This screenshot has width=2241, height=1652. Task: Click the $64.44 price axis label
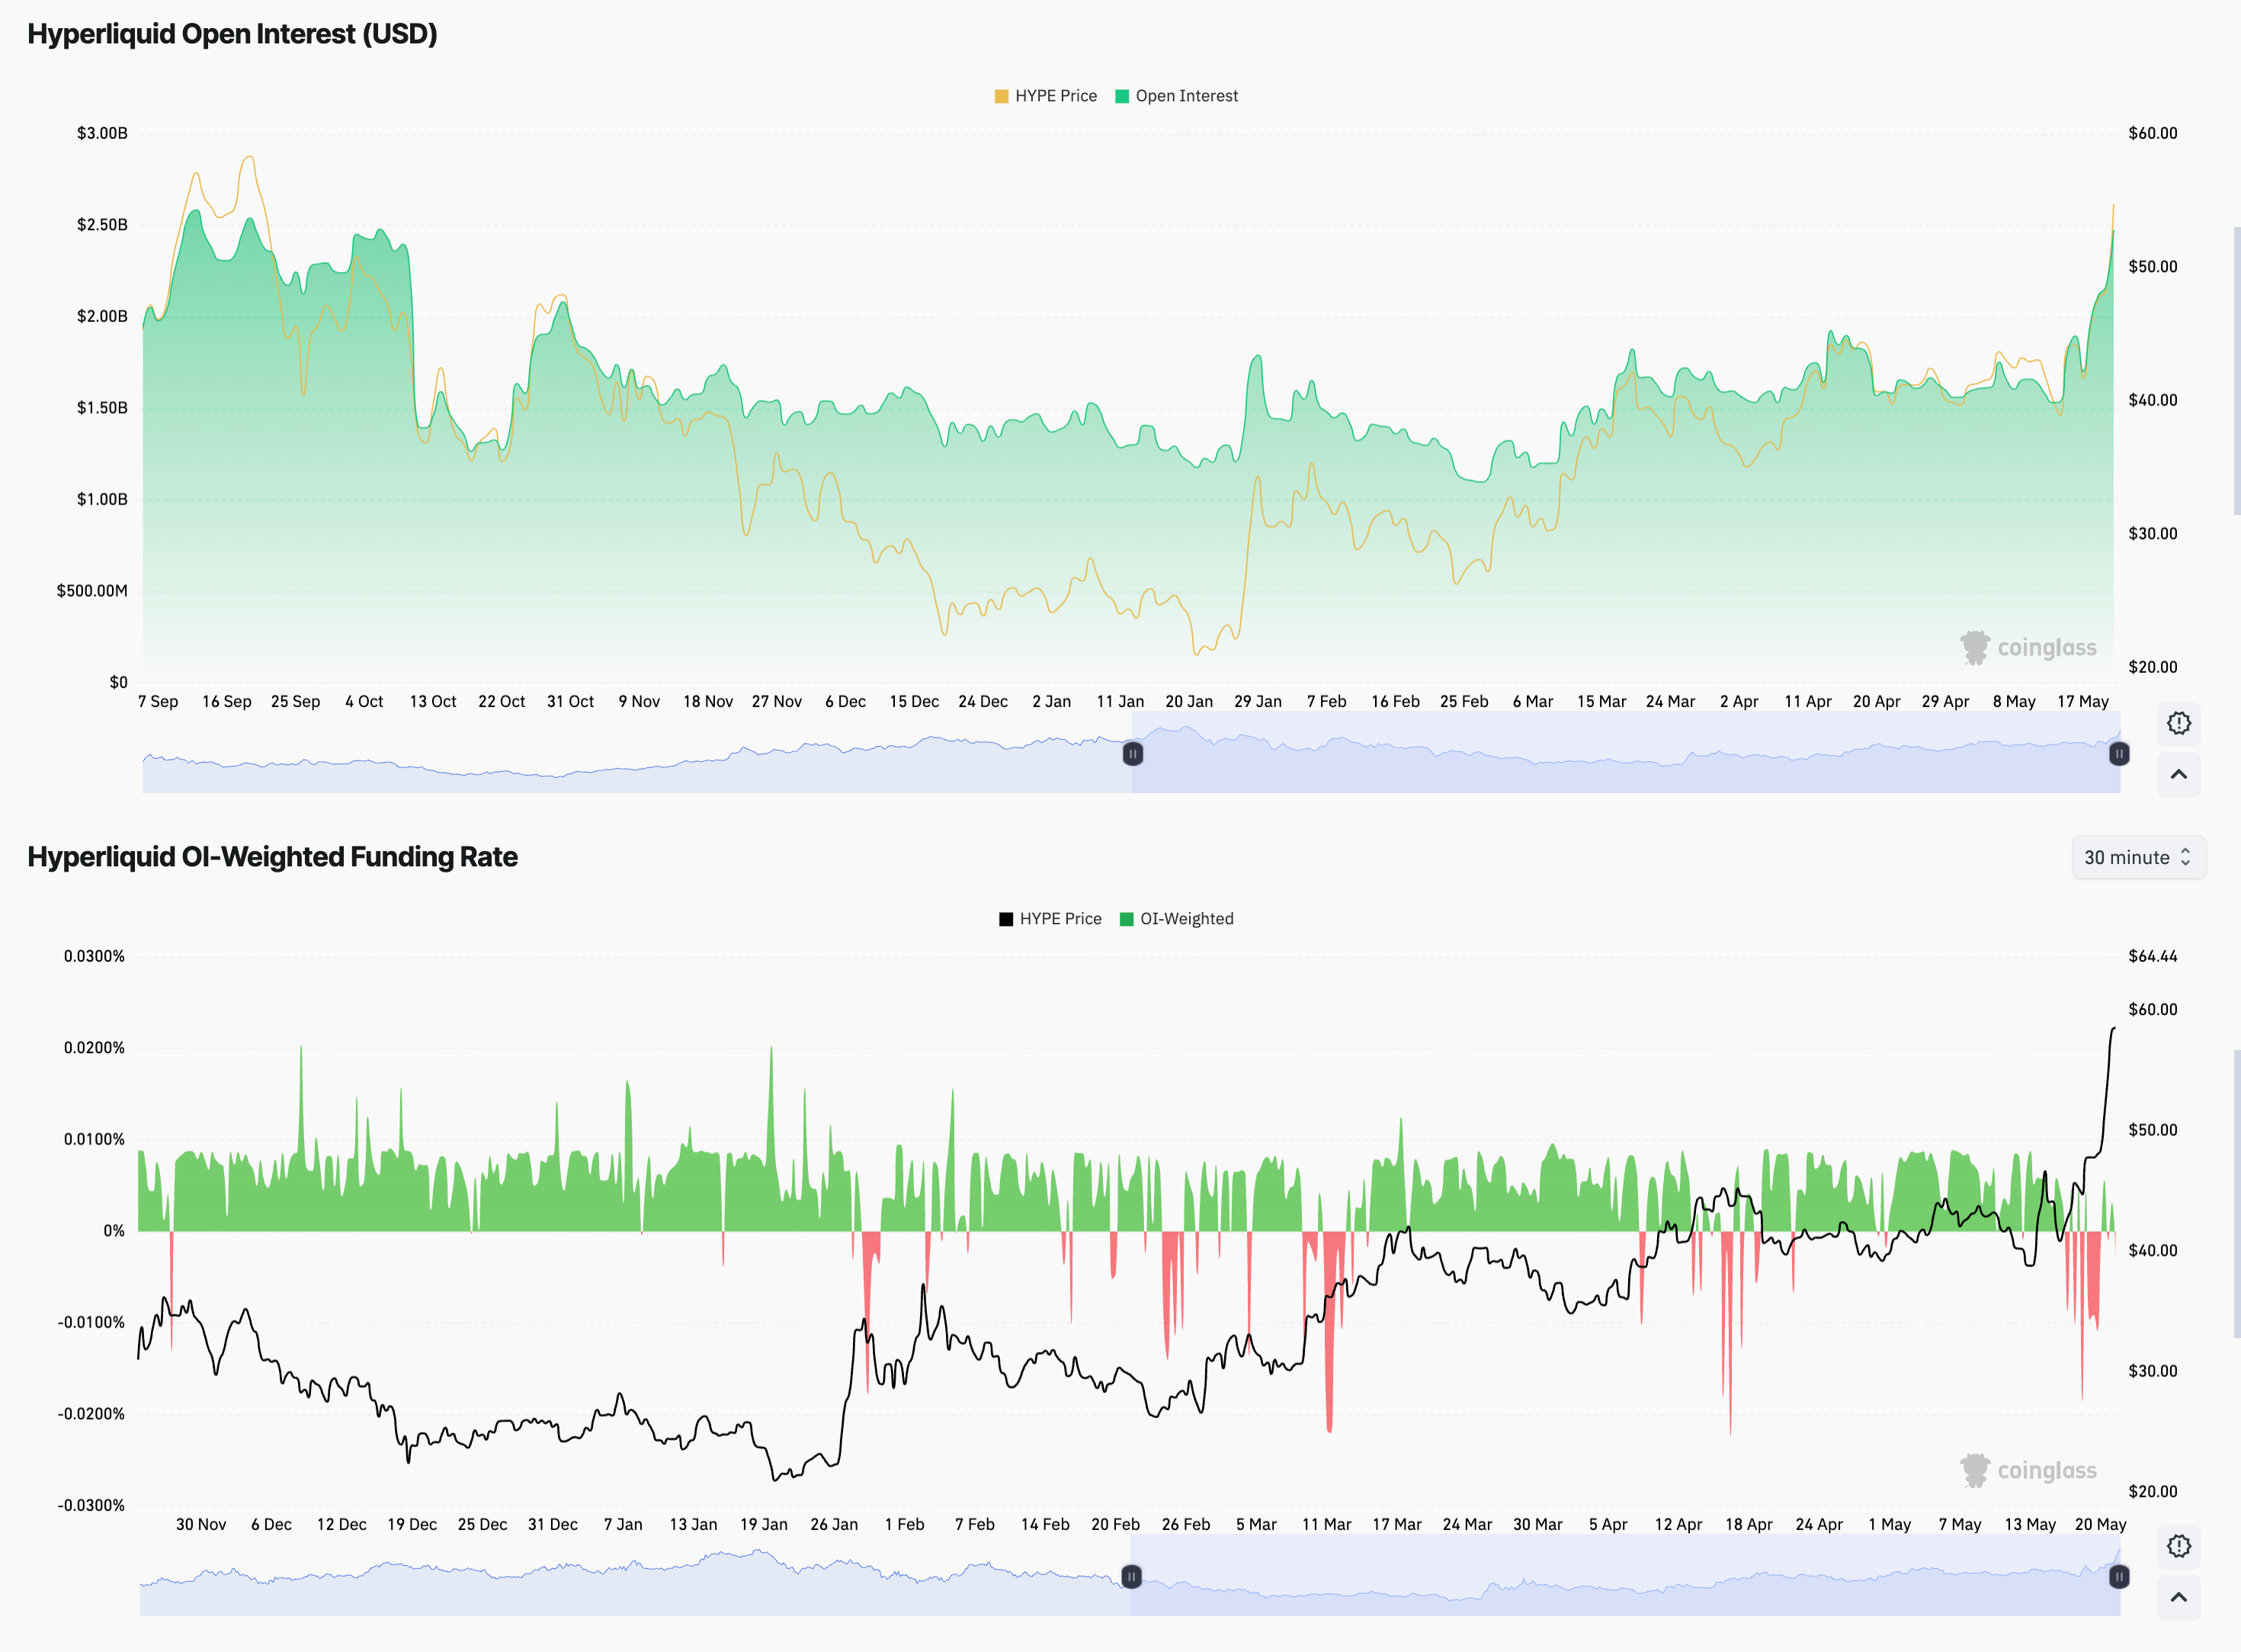coord(2153,956)
